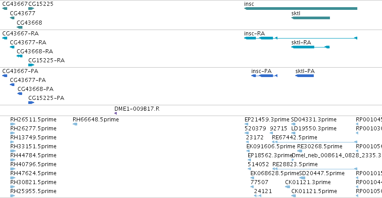
Task: Select the CG15225-PA protein glyph
Action: [31, 103]
